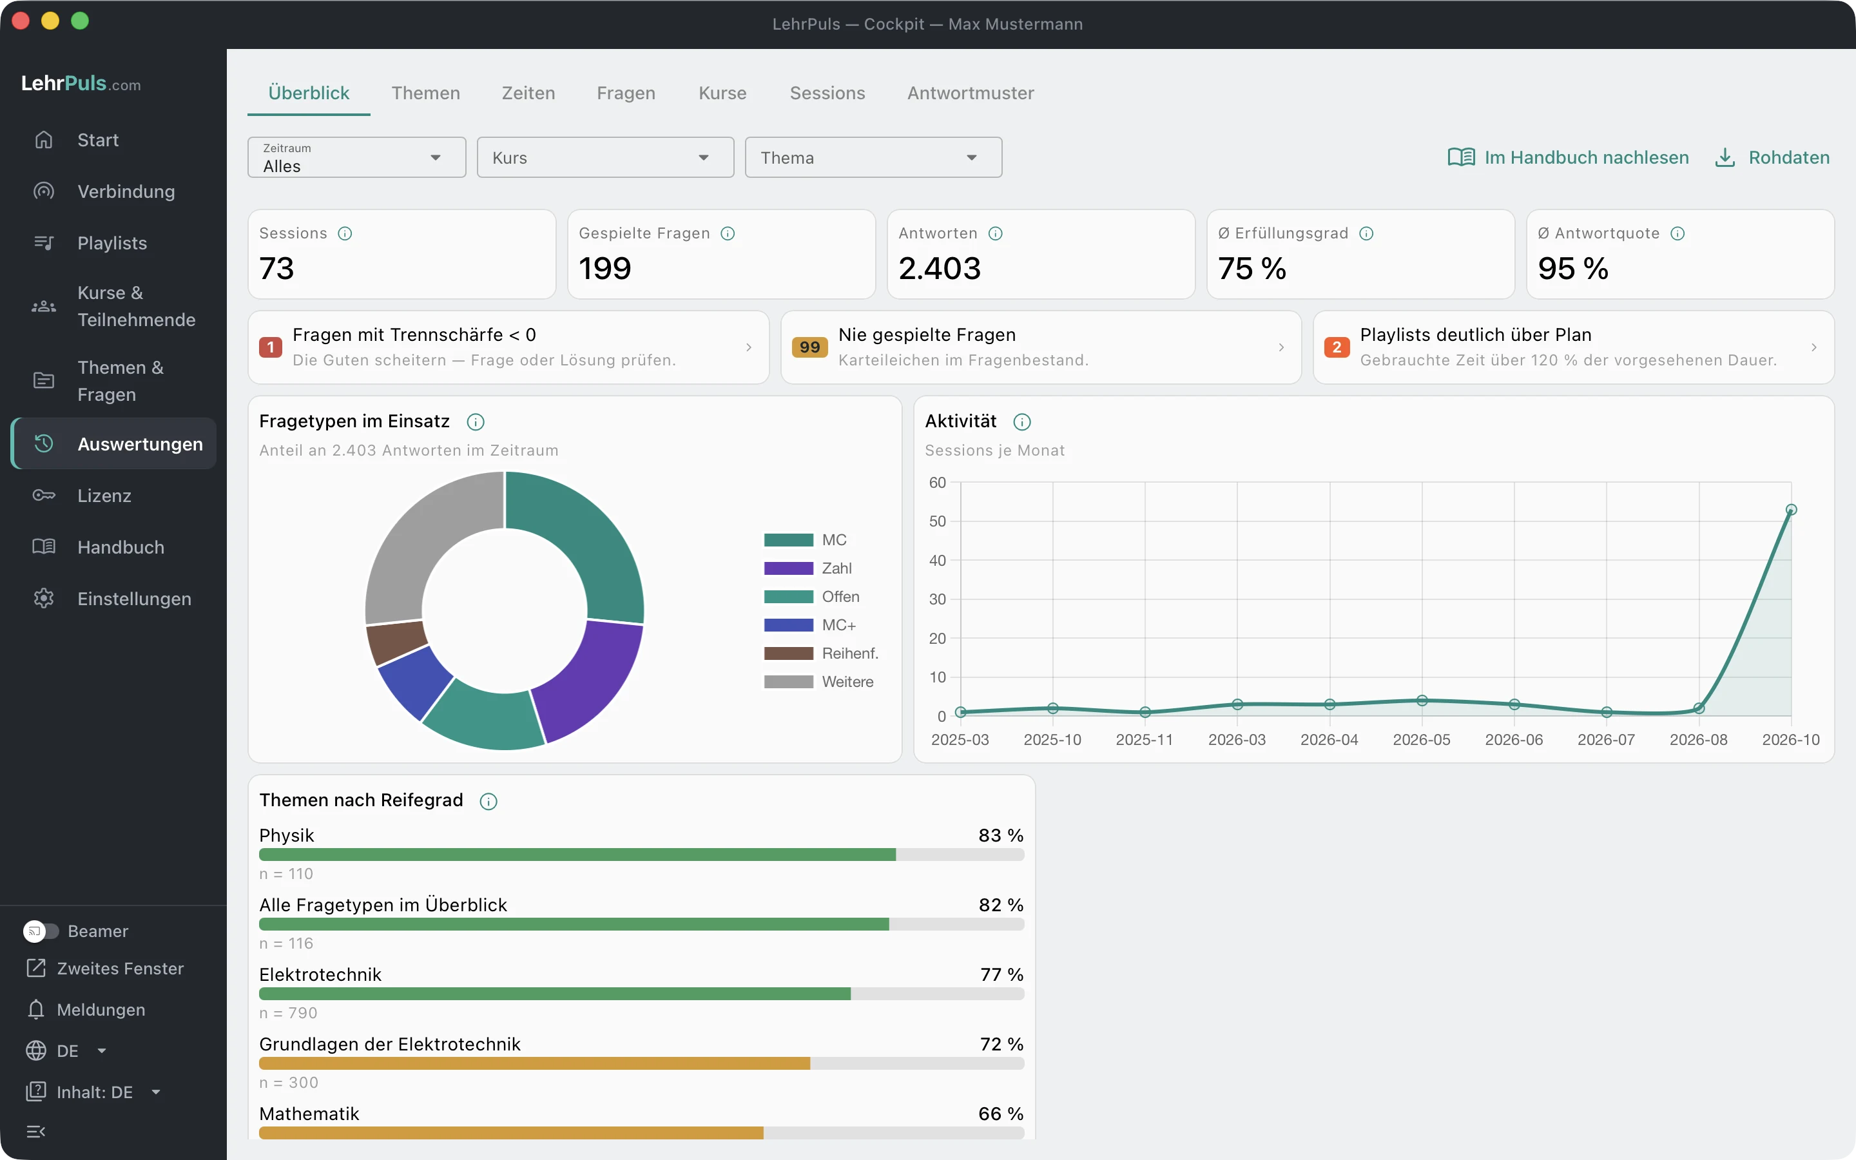Image resolution: width=1856 pixels, height=1160 pixels.
Task: Open the Playlists sidebar icon
Action: coord(44,242)
